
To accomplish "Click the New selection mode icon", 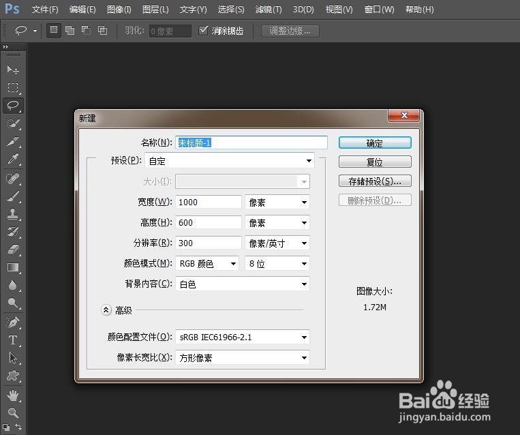I will click(x=53, y=31).
